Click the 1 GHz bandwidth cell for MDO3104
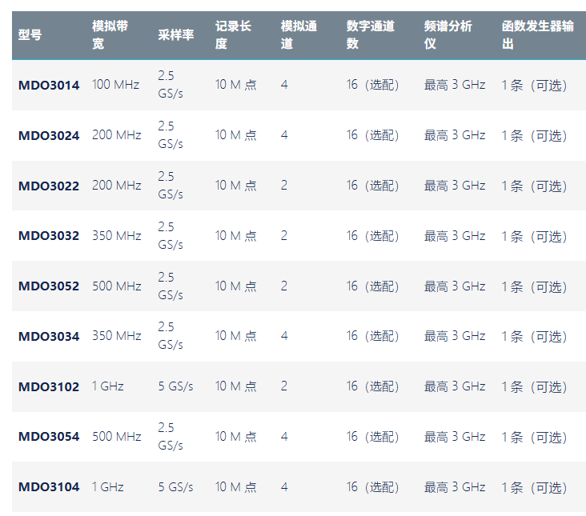 pyautogui.click(x=107, y=487)
